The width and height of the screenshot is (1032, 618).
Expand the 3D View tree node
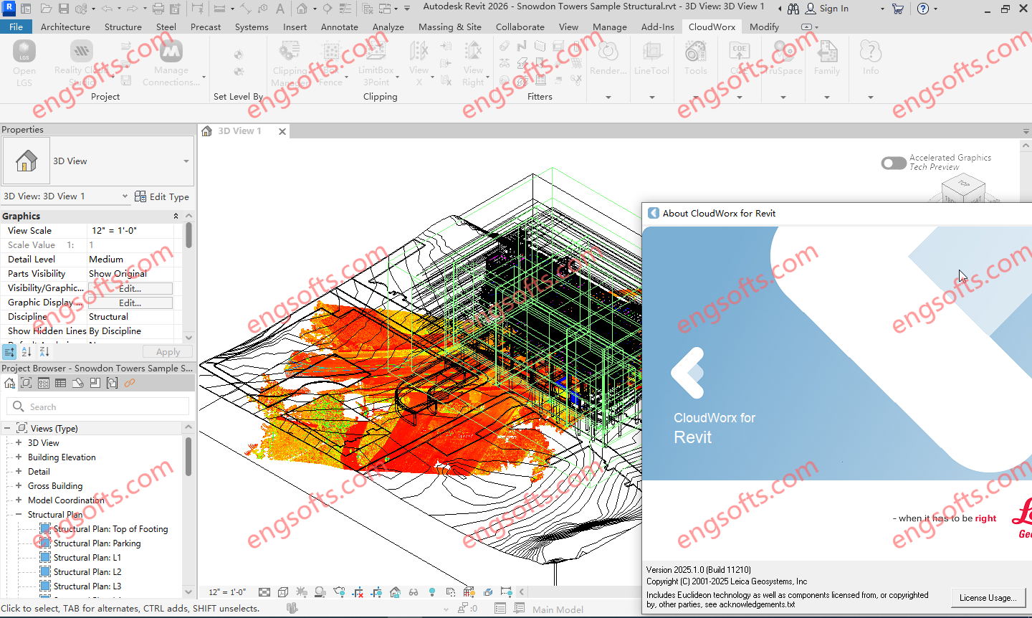tap(19, 443)
